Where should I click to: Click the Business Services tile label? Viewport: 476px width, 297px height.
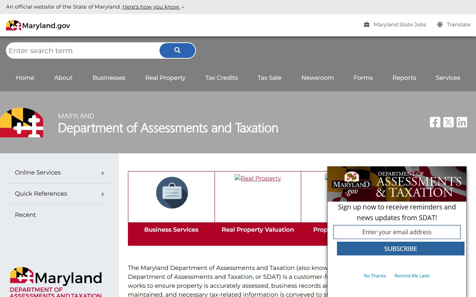coord(171,230)
